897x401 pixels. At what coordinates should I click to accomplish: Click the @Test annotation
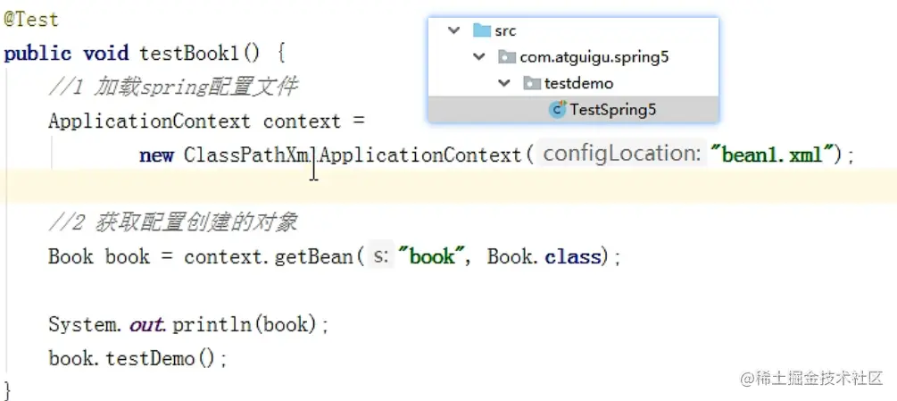(x=31, y=20)
